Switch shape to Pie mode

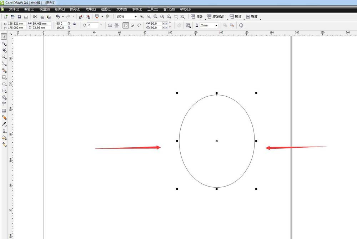pyautogui.click(x=132, y=25)
